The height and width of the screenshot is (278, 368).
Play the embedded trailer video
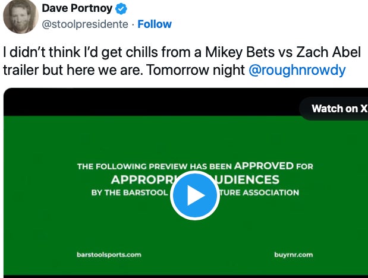pos(194,195)
